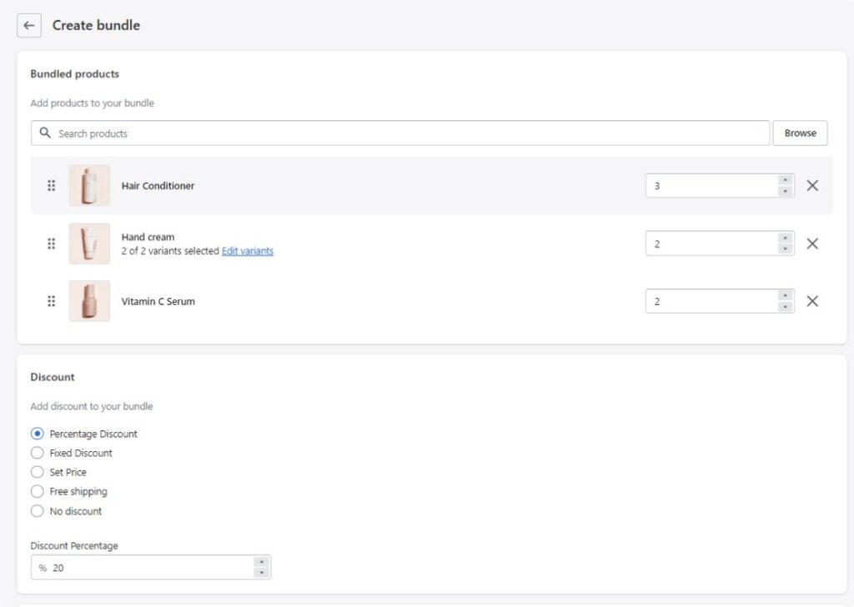This screenshot has width=854, height=607.
Task: Select the Free shipping discount option
Action: click(x=38, y=491)
